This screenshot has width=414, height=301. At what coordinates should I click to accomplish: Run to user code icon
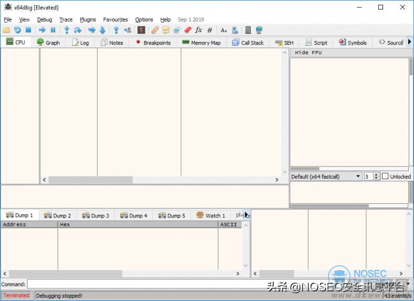click(x=128, y=30)
